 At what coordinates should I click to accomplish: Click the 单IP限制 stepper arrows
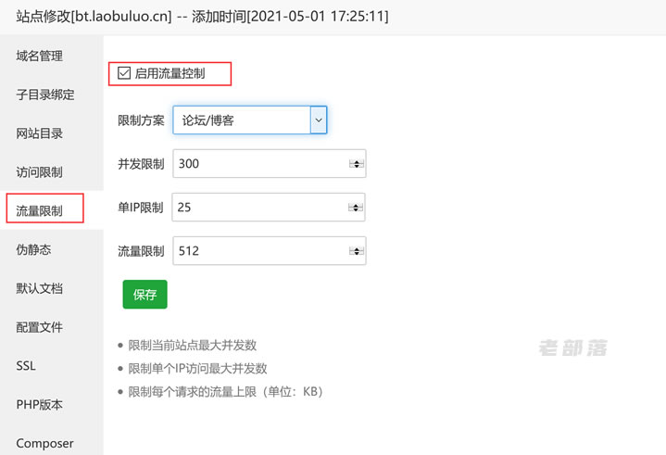pyautogui.click(x=356, y=208)
